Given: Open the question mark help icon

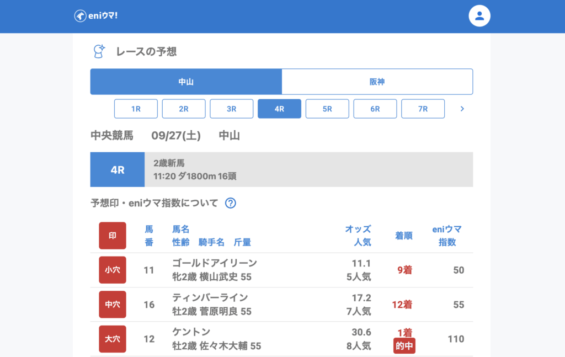Looking at the screenshot, I should coord(231,203).
